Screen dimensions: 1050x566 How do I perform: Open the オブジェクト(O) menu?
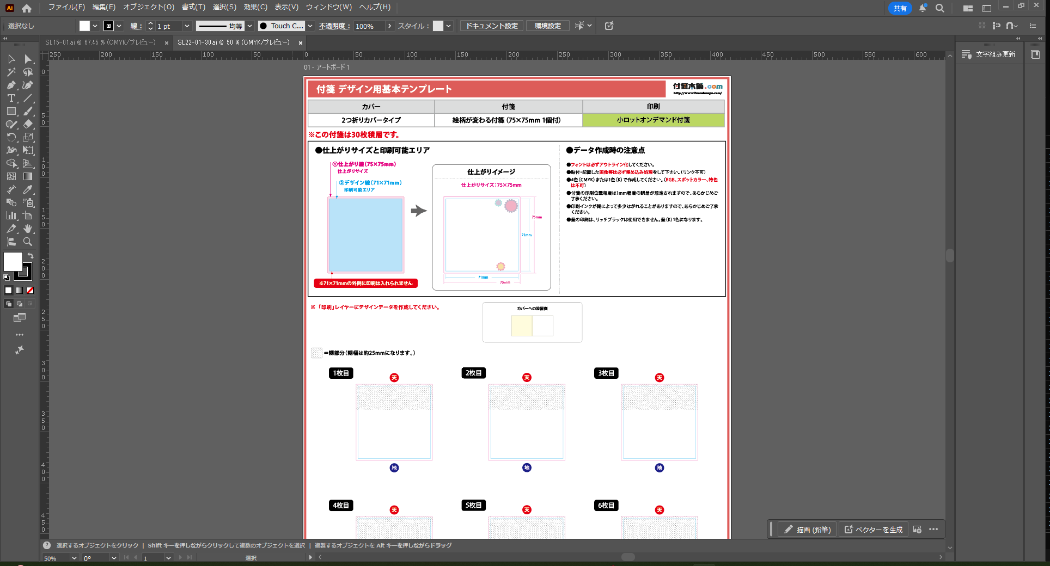click(148, 7)
